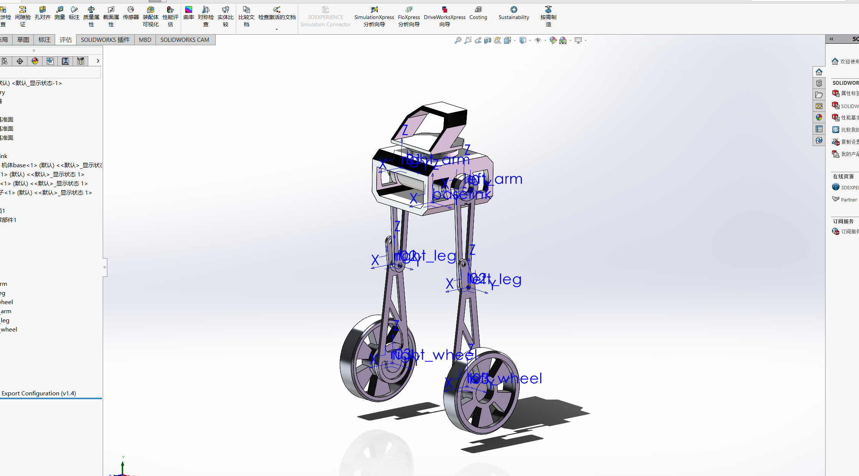This screenshot has width=859, height=476.
Task: Open the 比较文档 compare documents tool
Action: coord(247,16)
